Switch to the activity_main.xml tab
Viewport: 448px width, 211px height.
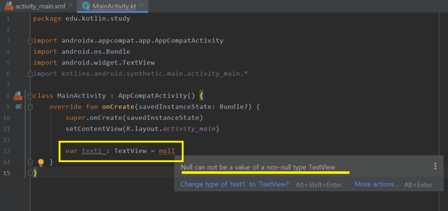click(40, 6)
